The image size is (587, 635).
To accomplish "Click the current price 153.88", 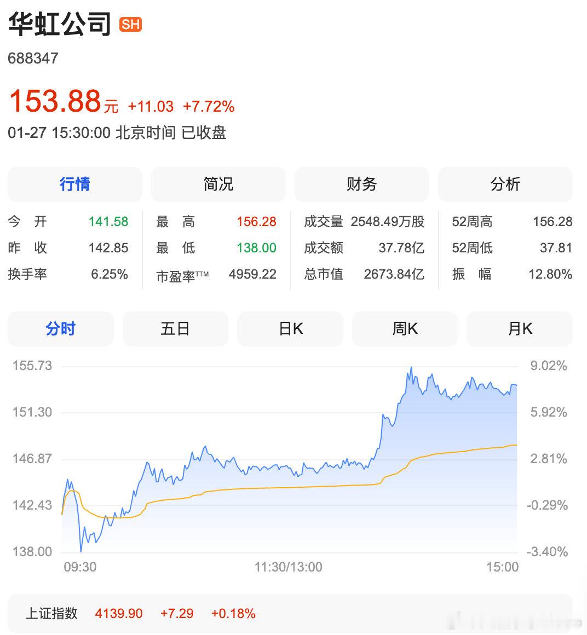I will click(x=55, y=101).
